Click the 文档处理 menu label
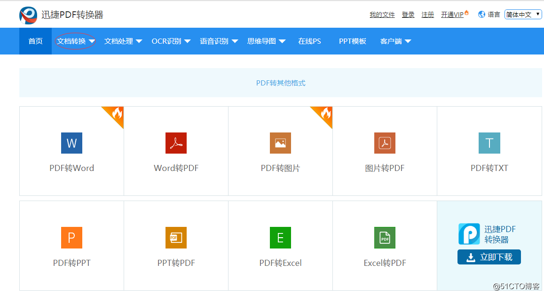Viewport: 544px width, 295px height. [x=118, y=41]
